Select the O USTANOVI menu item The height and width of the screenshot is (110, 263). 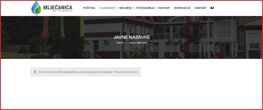pos(107,8)
